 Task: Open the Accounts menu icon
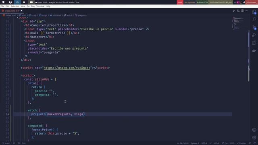pyautogui.click(x=254, y=130)
